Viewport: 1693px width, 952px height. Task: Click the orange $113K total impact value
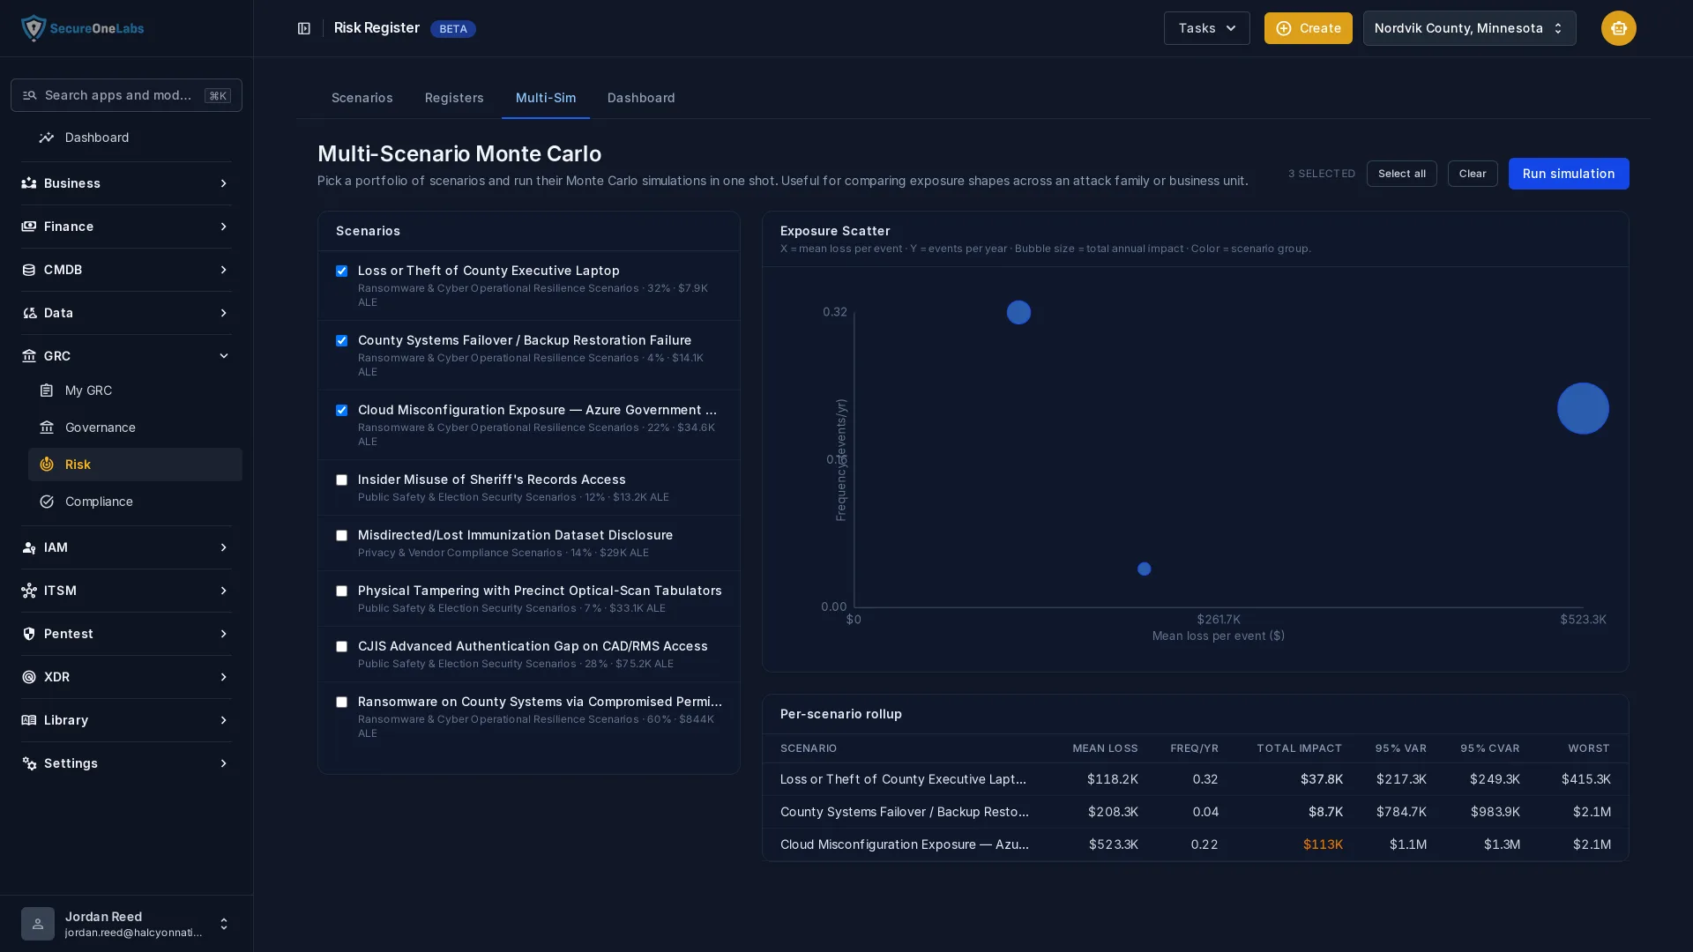click(x=1323, y=844)
